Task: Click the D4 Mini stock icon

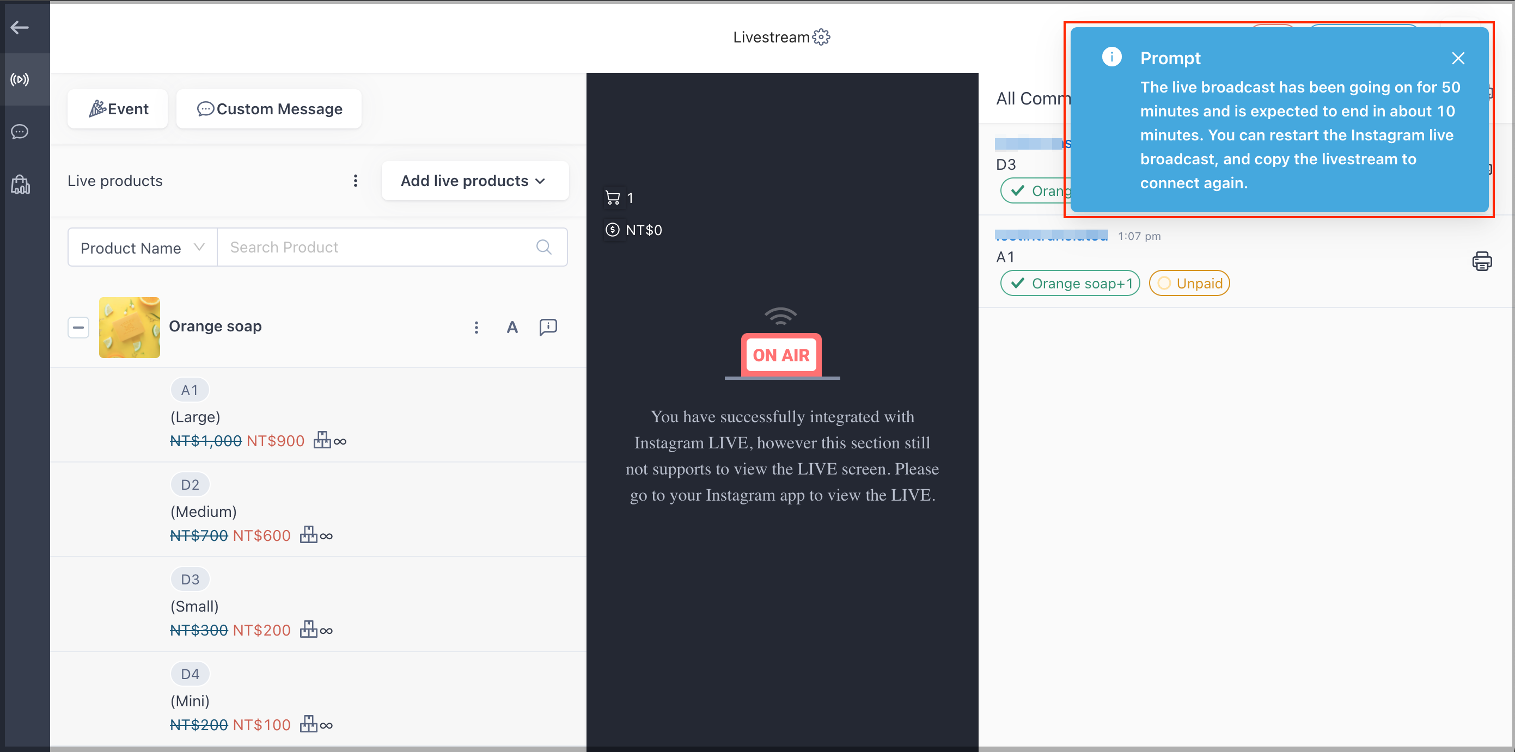Action: 309,724
